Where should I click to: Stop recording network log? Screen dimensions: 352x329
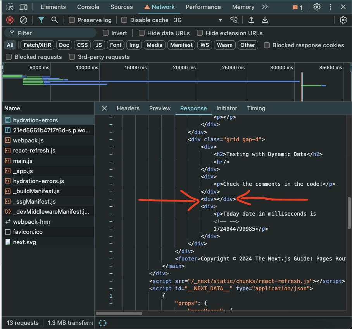click(10, 20)
